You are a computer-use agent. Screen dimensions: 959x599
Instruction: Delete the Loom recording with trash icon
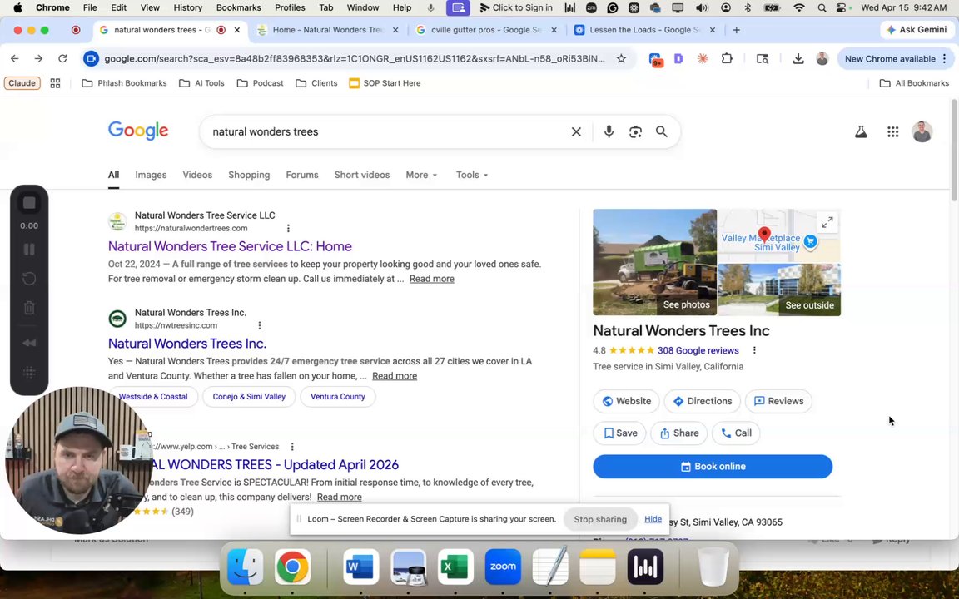29,308
